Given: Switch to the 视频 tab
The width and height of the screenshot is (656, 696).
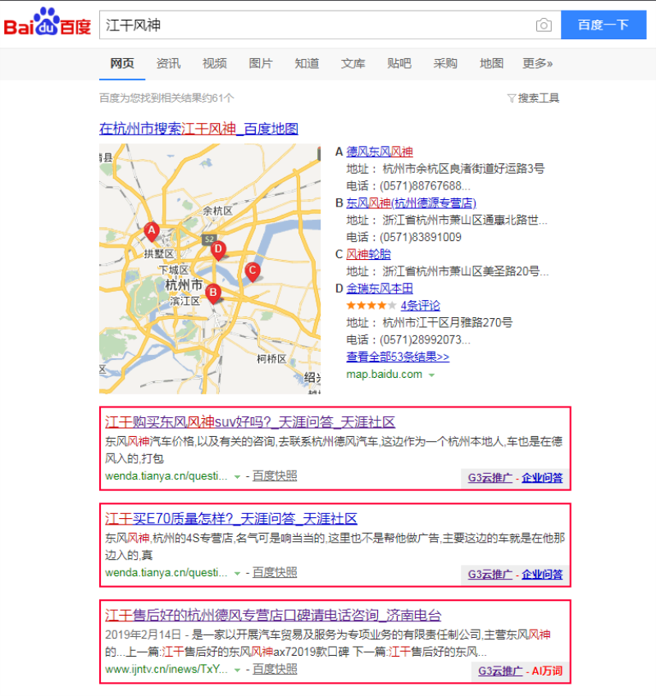Looking at the screenshot, I should click(x=214, y=63).
